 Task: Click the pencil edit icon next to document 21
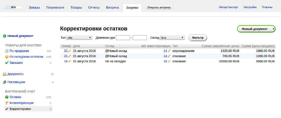(x=70, y=56)
